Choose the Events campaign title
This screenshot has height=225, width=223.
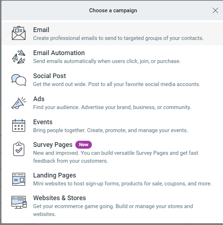click(43, 122)
